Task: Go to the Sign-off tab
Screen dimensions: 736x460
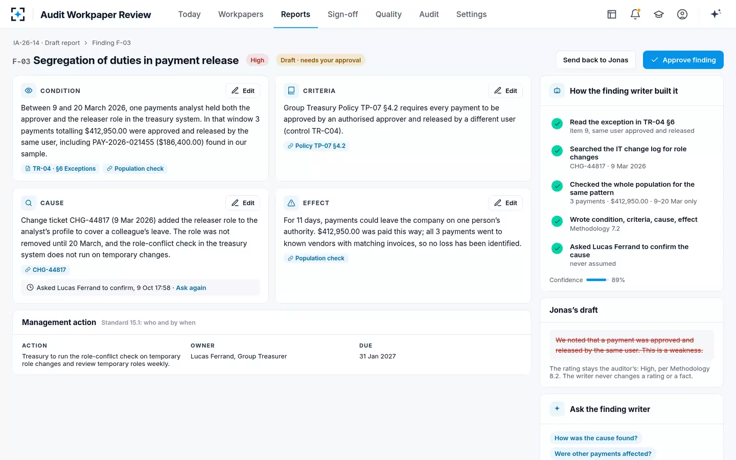Action: 342,14
